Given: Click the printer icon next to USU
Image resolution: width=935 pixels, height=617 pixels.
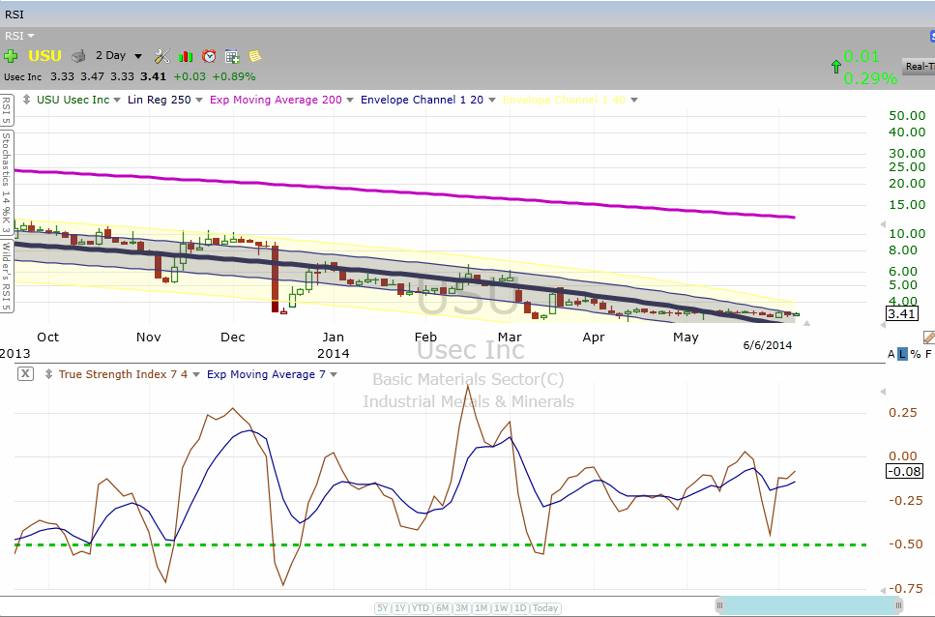Looking at the screenshot, I should pyautogui.click(x=78, y=57).
